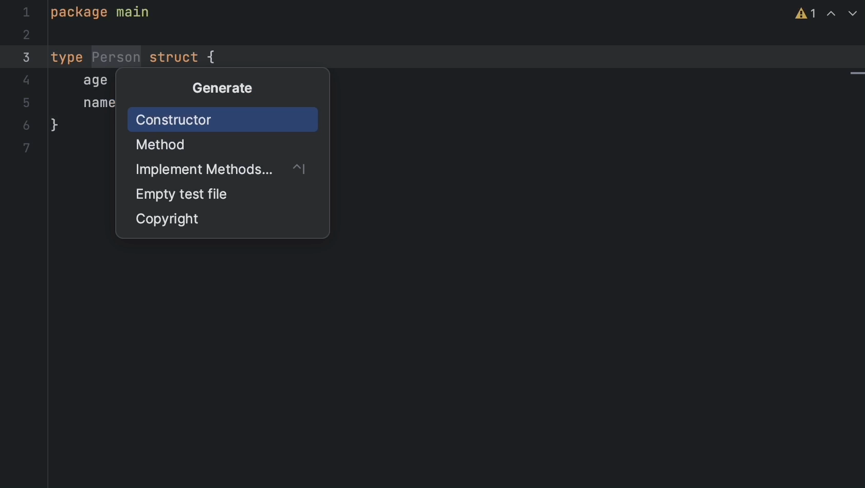Viewport: 865px width, 488px height.
Task: Click the warning stripe mark on the scrollbar
Action: point(857,74)
